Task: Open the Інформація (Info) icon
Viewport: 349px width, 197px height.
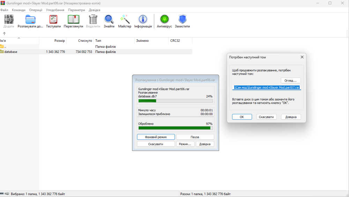Action: point(143,19)
